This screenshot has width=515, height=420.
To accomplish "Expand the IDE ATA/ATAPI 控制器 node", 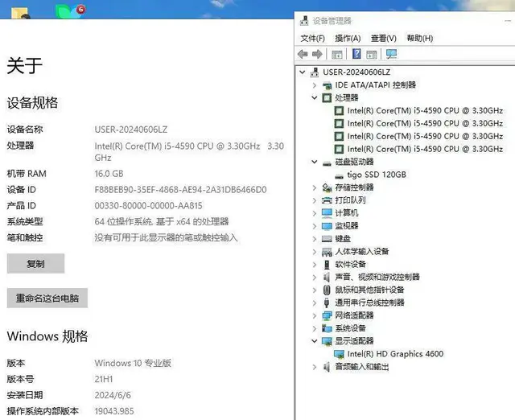I will (x=315, y=85).
